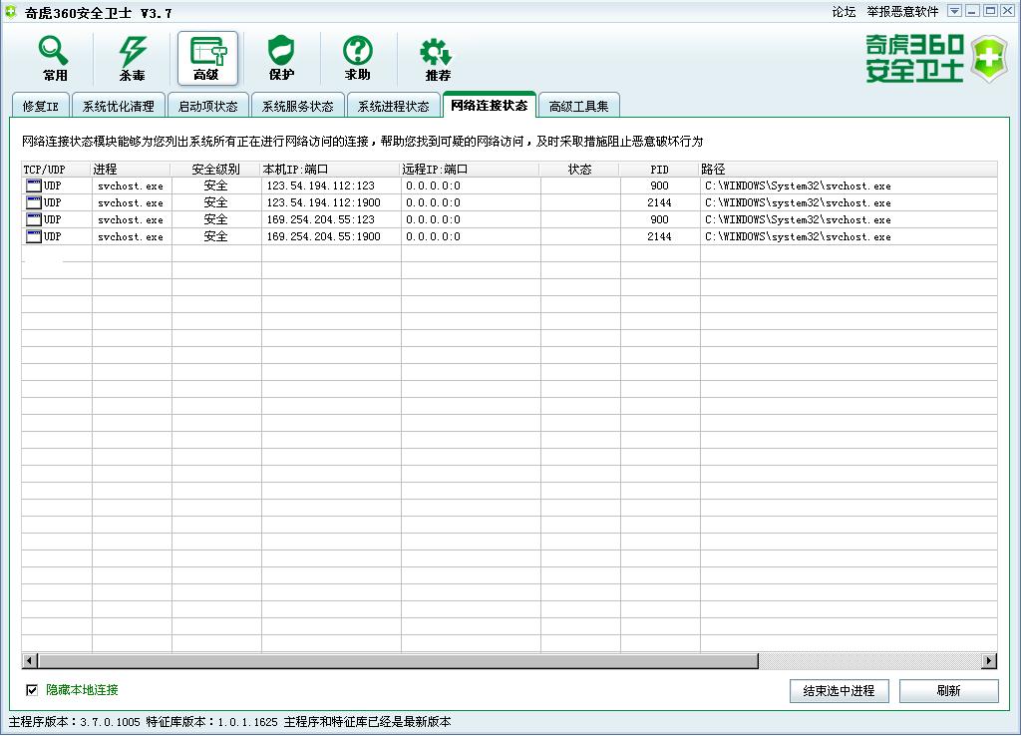The width and height of the screenshot is (1021, 736).
Task: Sort by the 远程IP:端口 column header
Action: click(470, 170)
